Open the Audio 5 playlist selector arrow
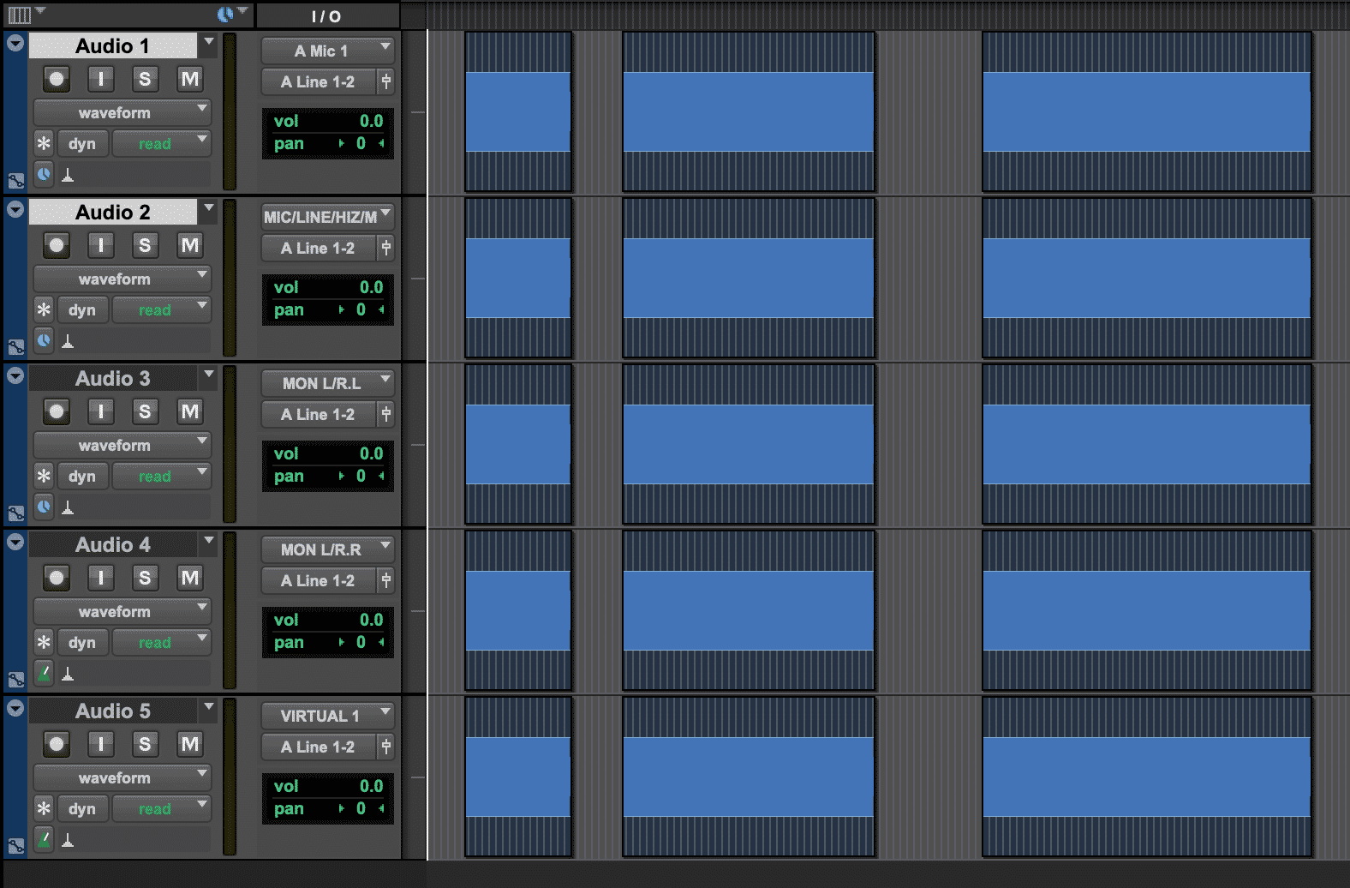 (x=208, y=708)
